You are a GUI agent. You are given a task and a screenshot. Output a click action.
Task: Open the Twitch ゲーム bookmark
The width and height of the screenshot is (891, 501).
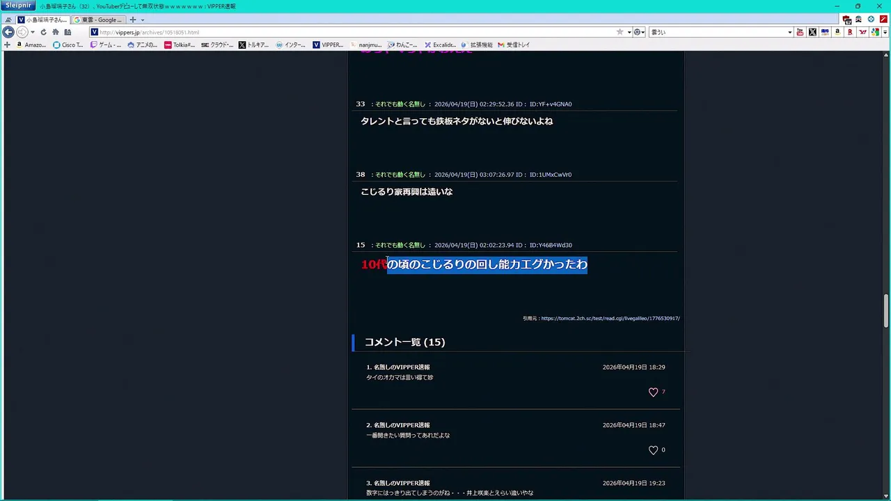click(x=106, y=45)
